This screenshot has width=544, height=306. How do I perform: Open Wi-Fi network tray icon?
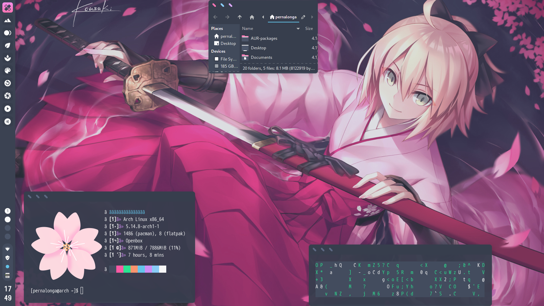coord(7,249)
